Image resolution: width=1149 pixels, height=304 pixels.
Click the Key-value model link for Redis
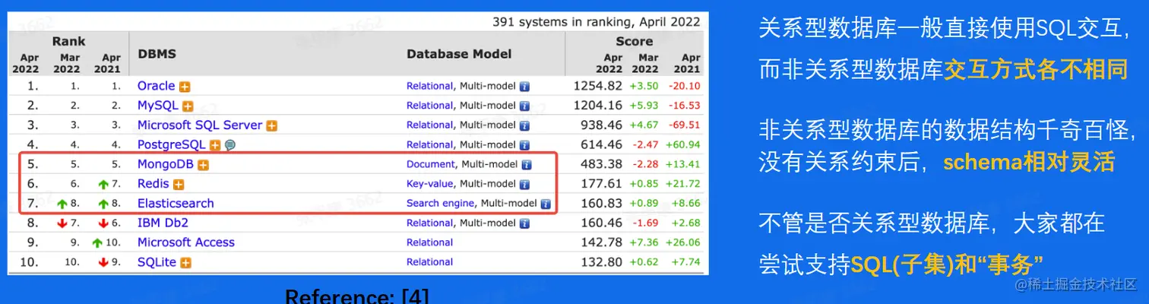429,184
